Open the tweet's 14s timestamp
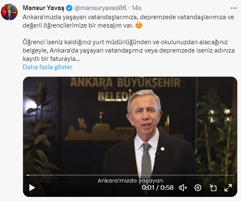The width and height of the screenshot is (241, 201). (136, 8)
